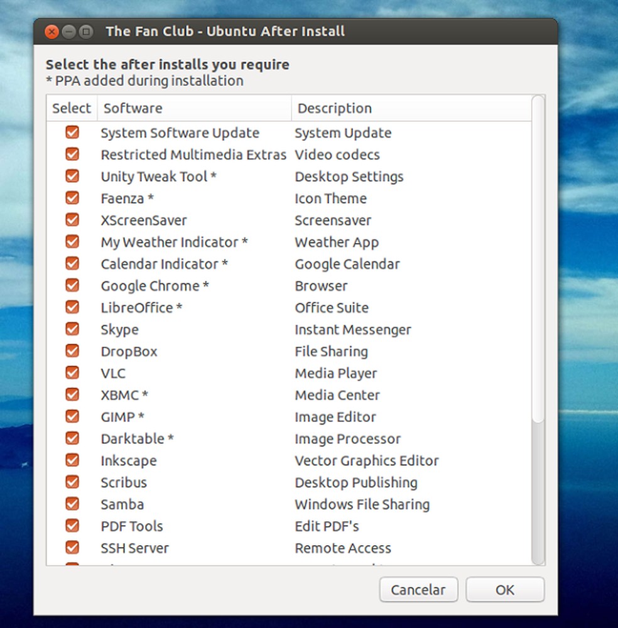Select the 'DropBox' software name

click(129, 352)
